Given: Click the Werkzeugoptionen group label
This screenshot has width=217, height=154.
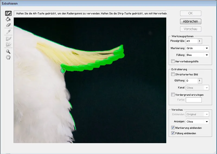Looking at the screenshot, I should click(x=183, y=36).
